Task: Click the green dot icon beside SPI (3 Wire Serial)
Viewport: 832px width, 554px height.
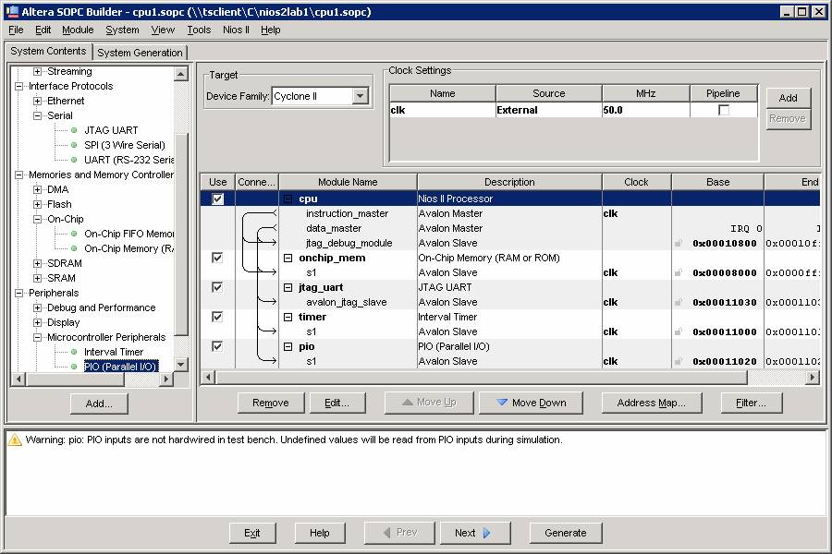Action: tap(74, 145)
